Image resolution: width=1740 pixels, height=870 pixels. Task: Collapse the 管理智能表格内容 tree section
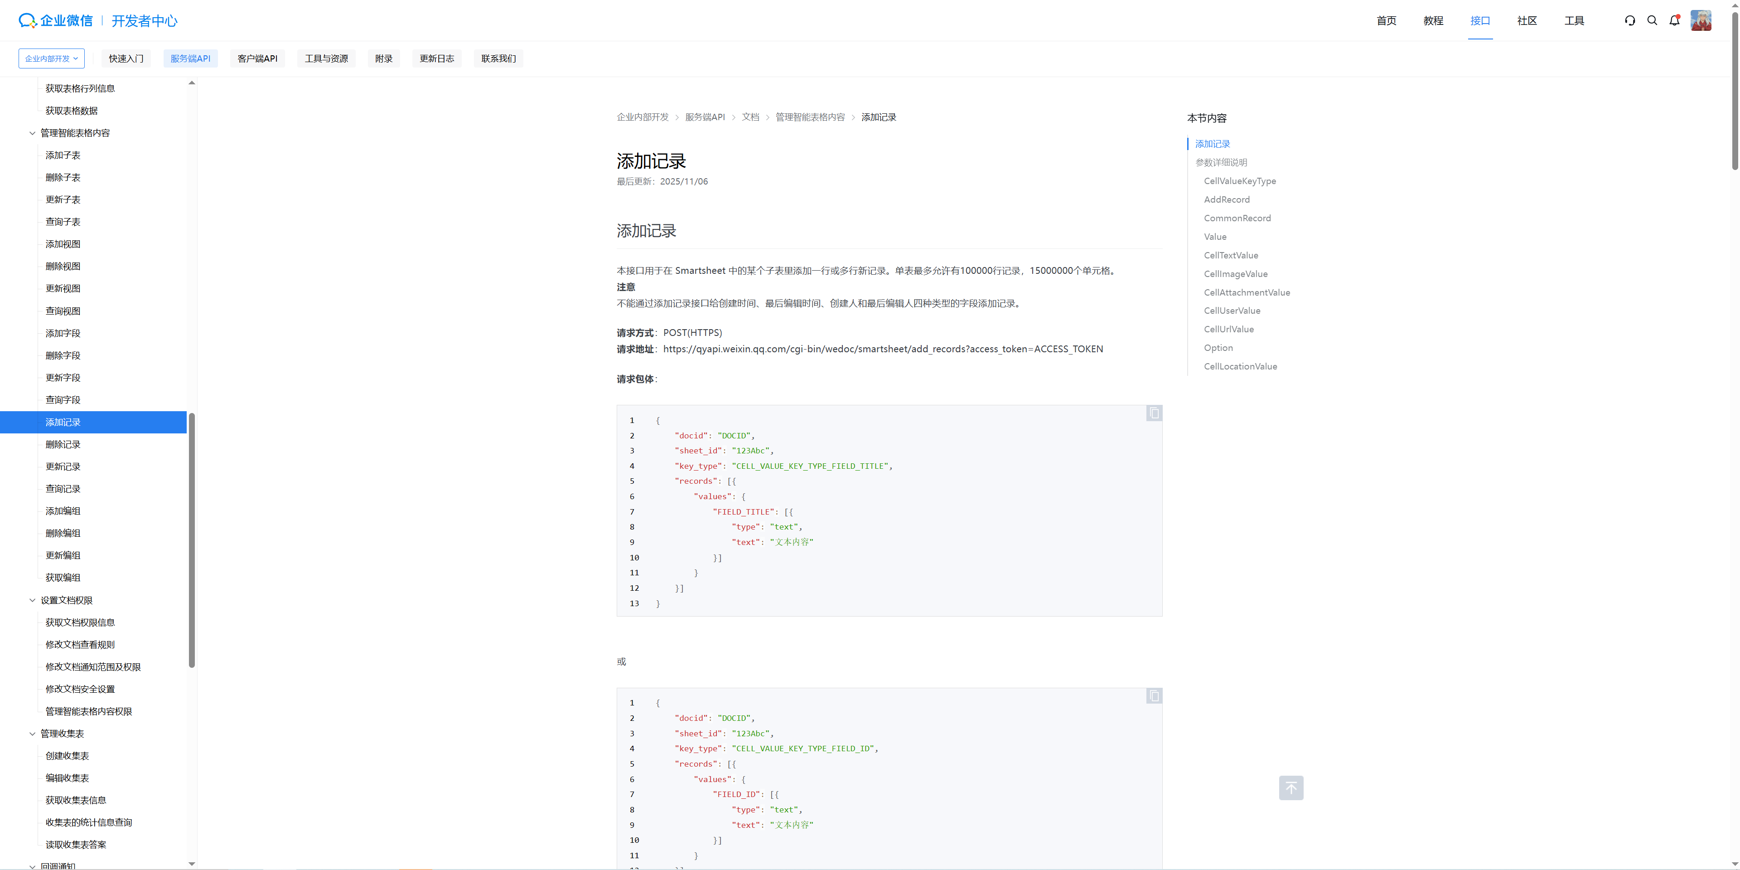[32, 133]
